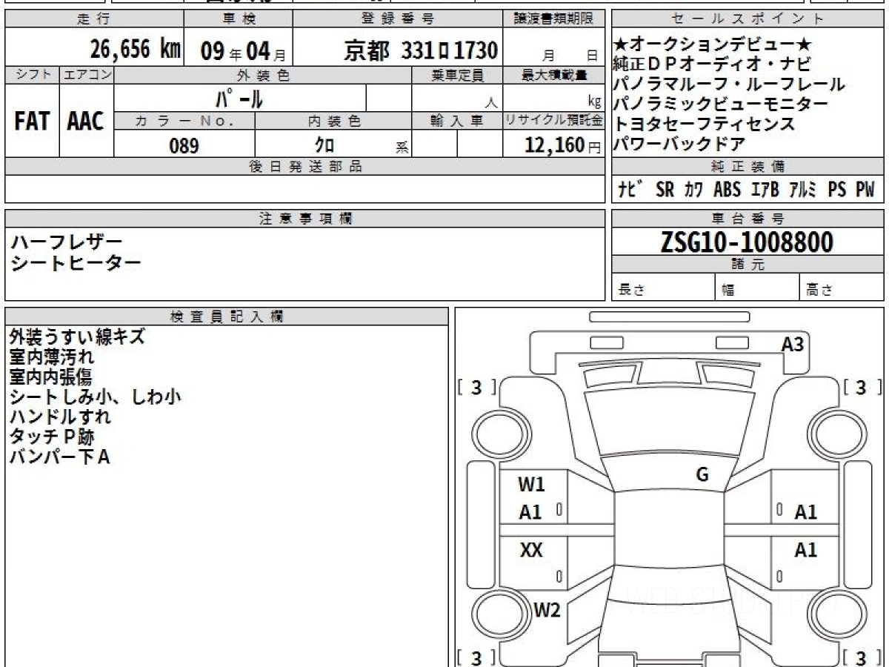Click the 高さ dimension label
Viewport: 889px width, 667px height.
click(x=820, y=291)
